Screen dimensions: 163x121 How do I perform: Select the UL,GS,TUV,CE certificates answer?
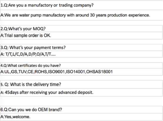(81, 72)
